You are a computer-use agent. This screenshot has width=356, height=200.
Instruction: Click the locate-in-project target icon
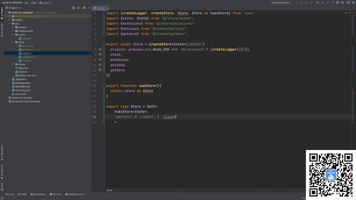click(73, 8)
